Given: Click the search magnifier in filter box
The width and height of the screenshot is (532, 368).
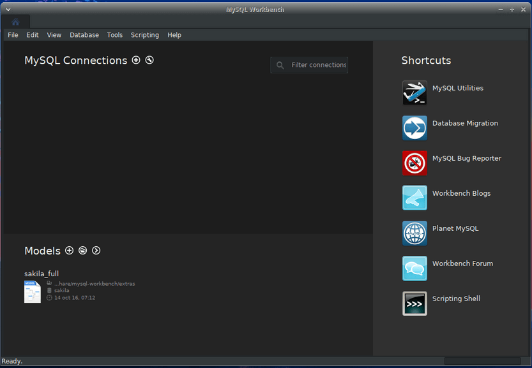Looking at the screenshot, I should (280, 65).
